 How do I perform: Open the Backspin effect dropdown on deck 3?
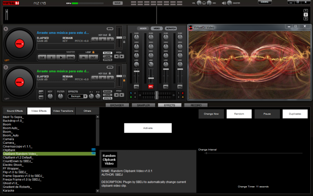click(x=85, y=96)
